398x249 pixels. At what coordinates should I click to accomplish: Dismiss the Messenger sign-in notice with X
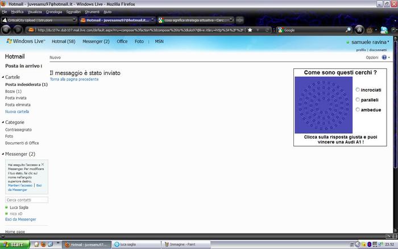click(43, 164)
